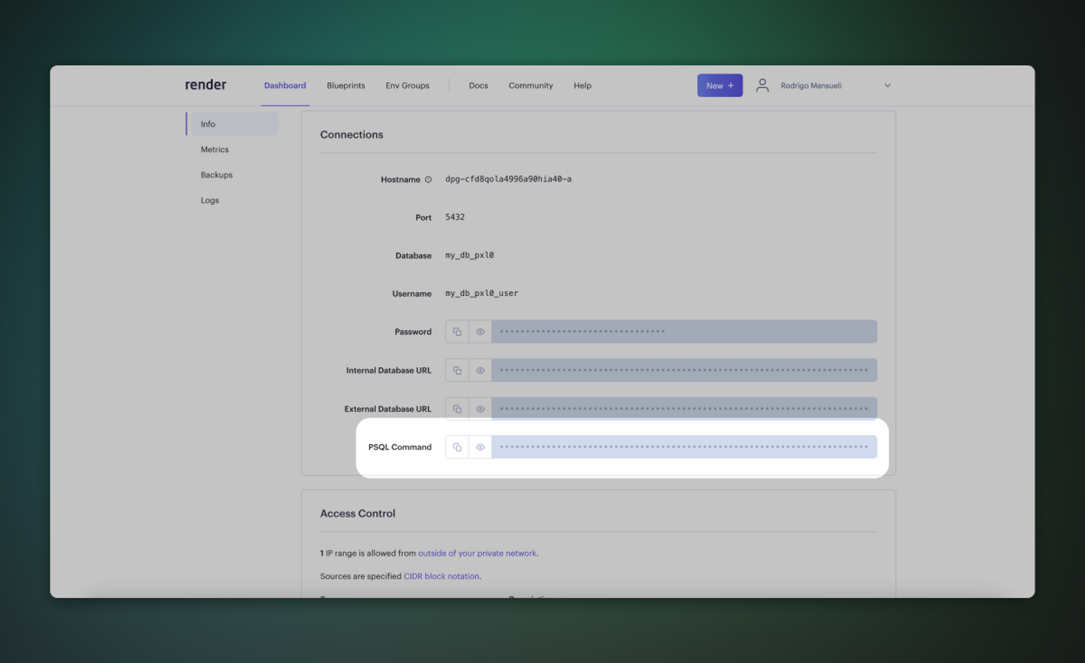Show the External Database URL
Screen dimensions: 1085x663
(x=480, y=409)
